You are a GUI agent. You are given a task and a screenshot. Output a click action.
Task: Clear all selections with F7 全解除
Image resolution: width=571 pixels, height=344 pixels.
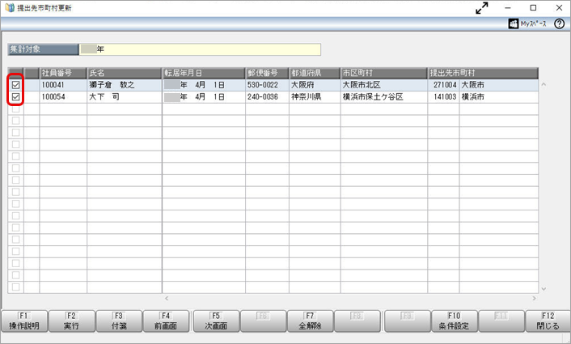tap(310, 321)
